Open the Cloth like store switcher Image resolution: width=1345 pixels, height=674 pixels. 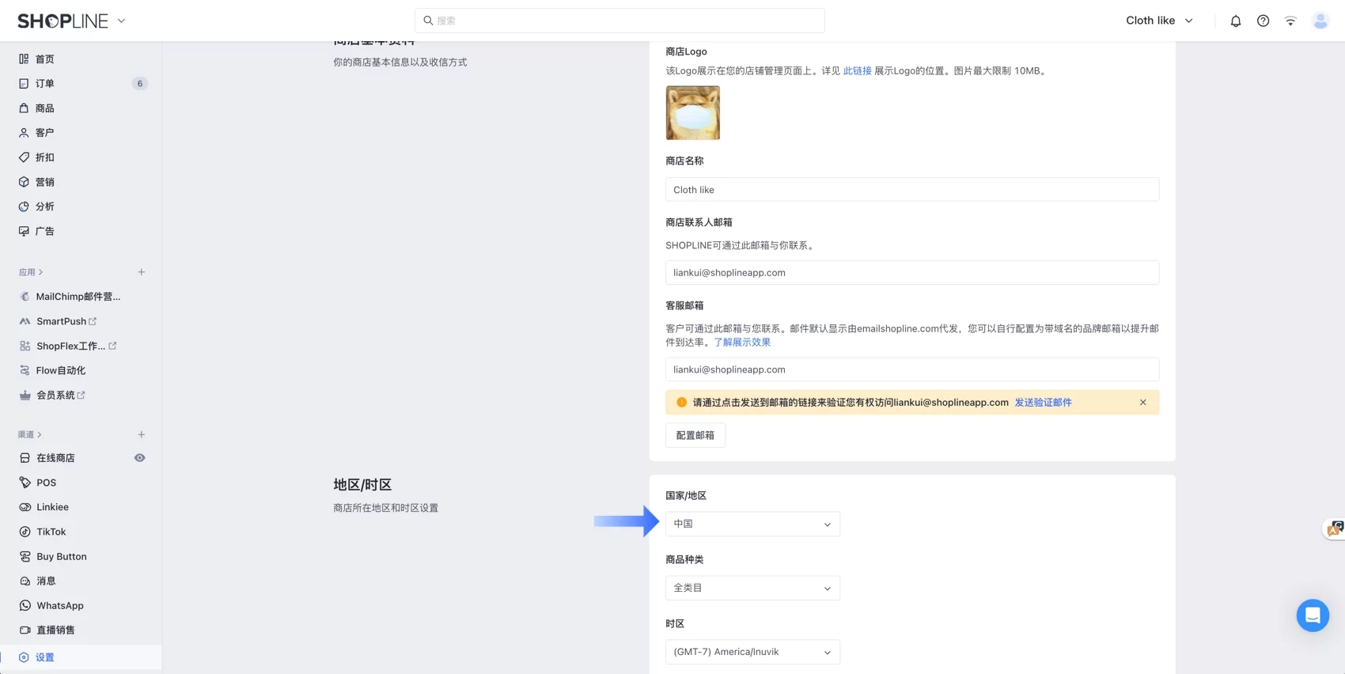tap(1159, 21)
